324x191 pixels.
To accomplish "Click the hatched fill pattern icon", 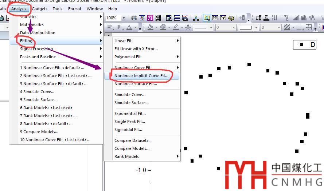I will pyautogui.click(x=287, y=27).
